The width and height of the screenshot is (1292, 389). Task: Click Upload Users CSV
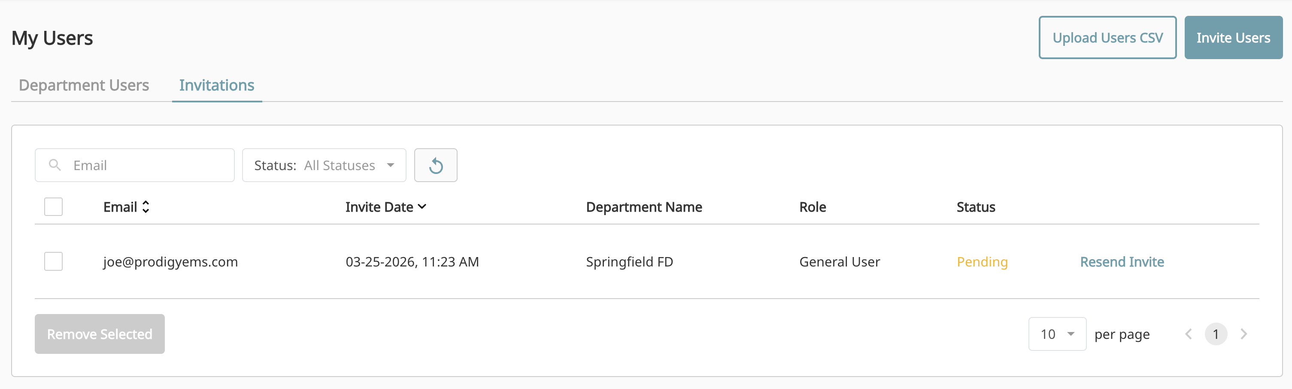[1107, 37]
